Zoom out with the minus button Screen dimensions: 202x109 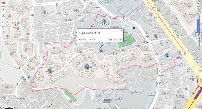[199, 35]
